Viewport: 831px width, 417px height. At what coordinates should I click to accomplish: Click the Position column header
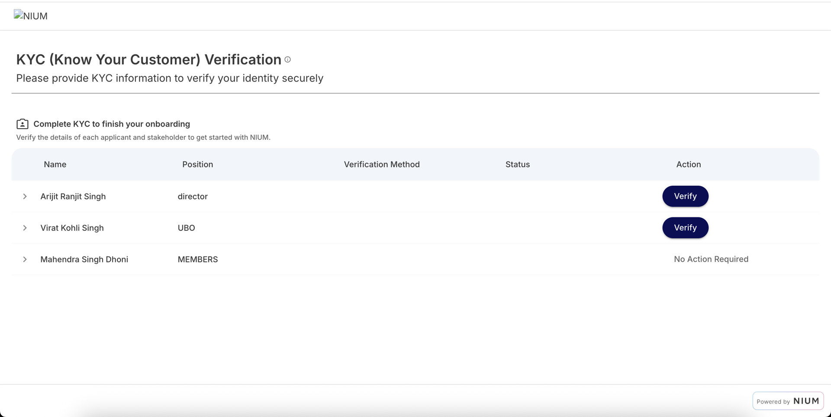(x=197, y=165)
